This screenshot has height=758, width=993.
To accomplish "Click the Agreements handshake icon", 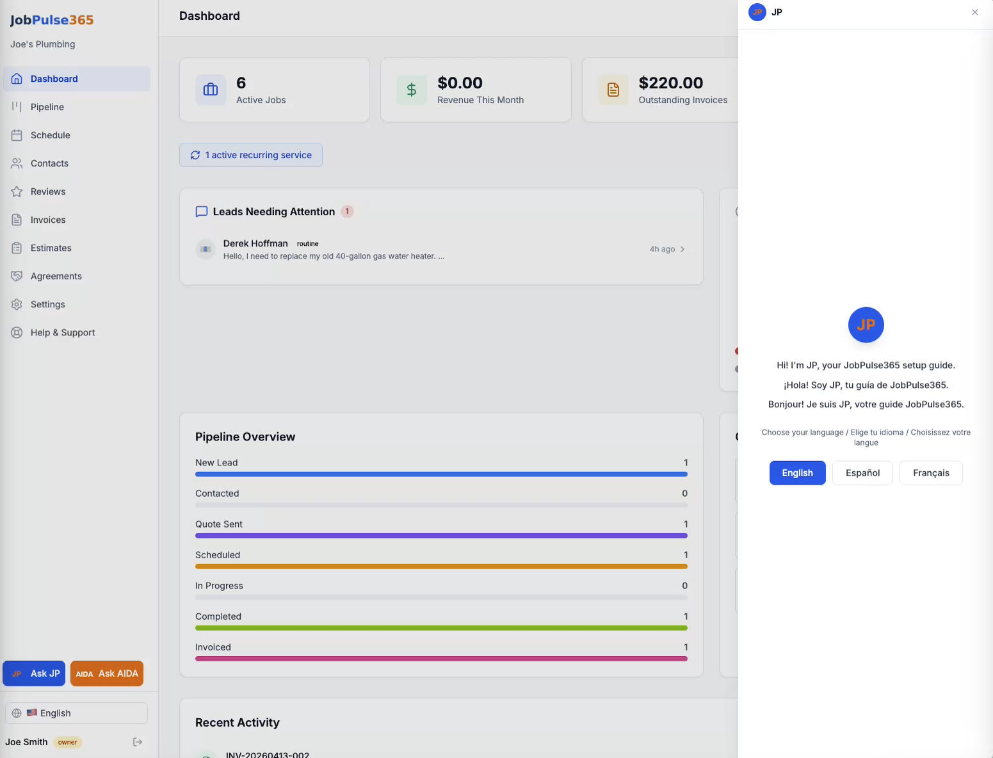I will [x=17, y=276].
